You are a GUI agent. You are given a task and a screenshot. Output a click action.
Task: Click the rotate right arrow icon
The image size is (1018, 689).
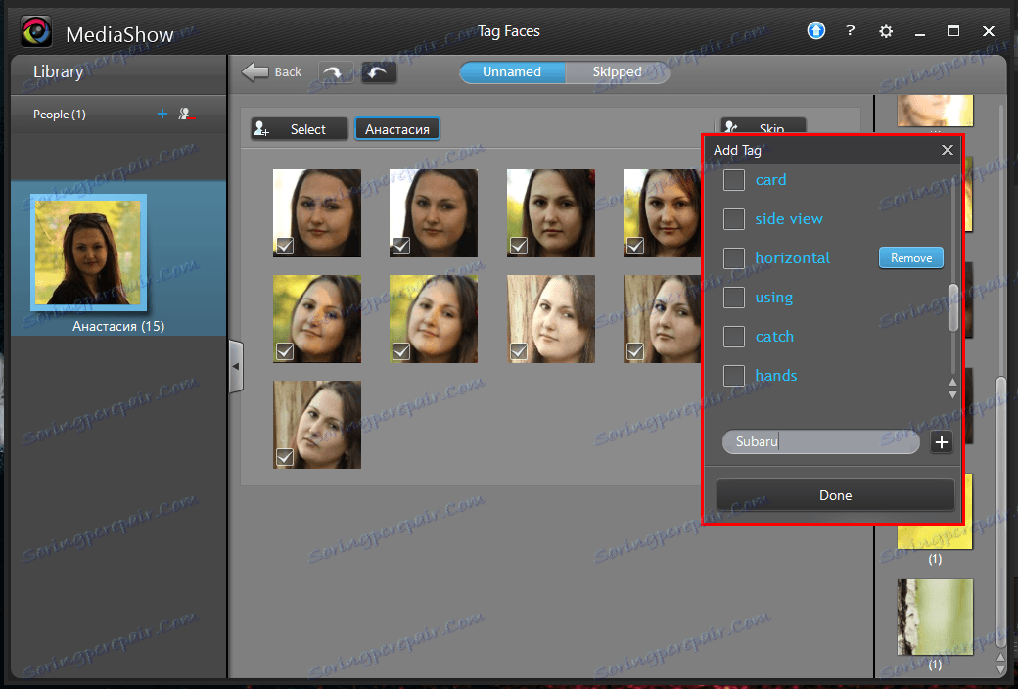tap(336, 72)
